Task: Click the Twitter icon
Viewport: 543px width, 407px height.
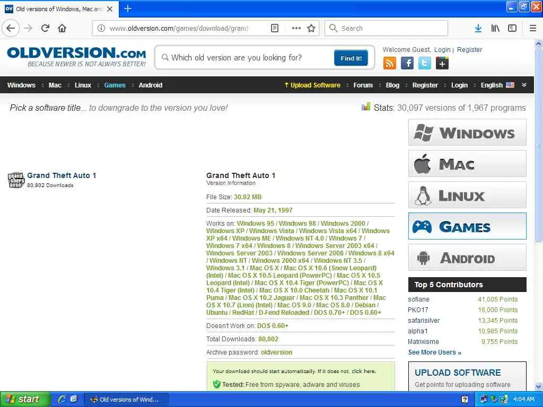Action: pos(425,64)
